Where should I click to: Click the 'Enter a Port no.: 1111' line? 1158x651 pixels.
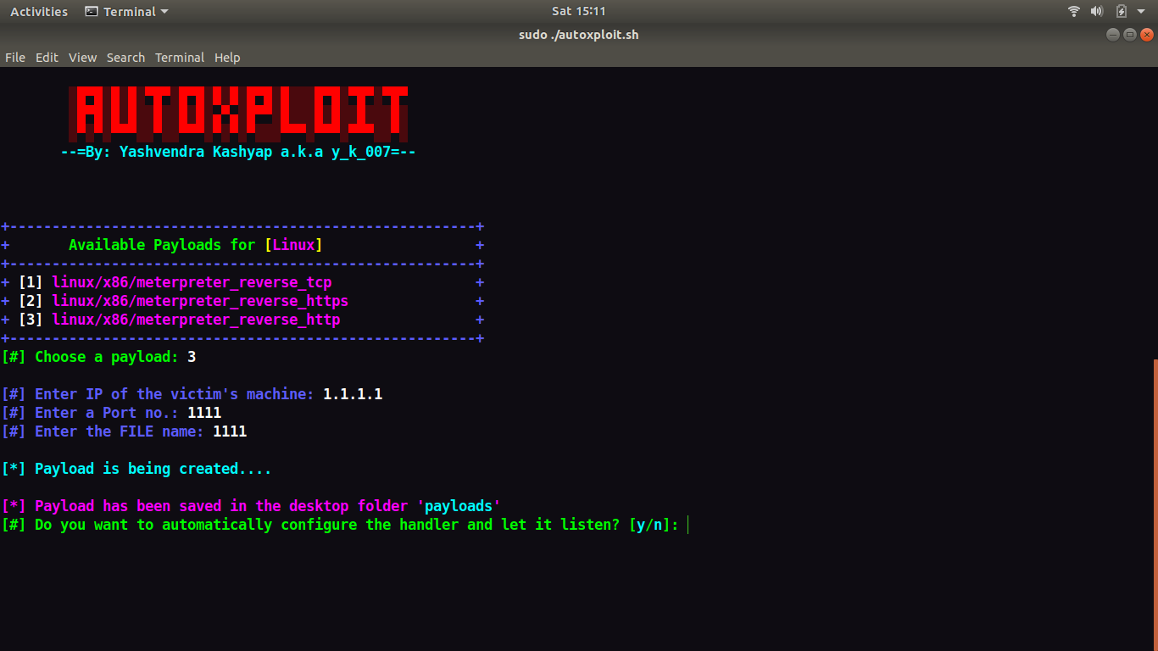[x=112, y=413]
